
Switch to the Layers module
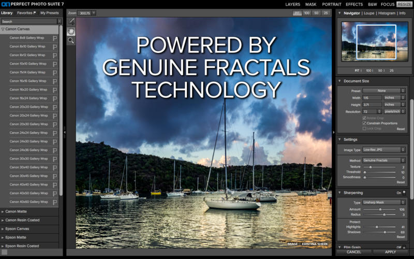tap(292, 5)
